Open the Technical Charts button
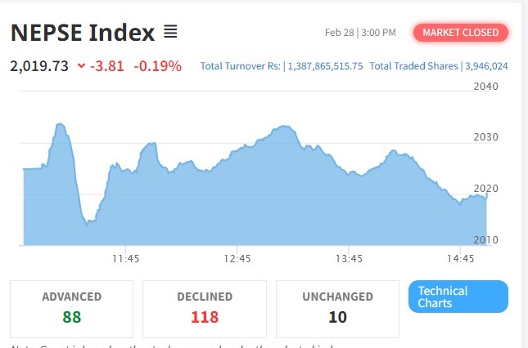The image size is (528, 348). tap(458, 297)
